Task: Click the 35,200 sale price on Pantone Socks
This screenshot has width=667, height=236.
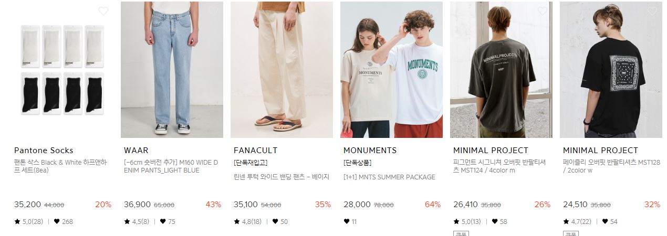Action: pos(27,205)
